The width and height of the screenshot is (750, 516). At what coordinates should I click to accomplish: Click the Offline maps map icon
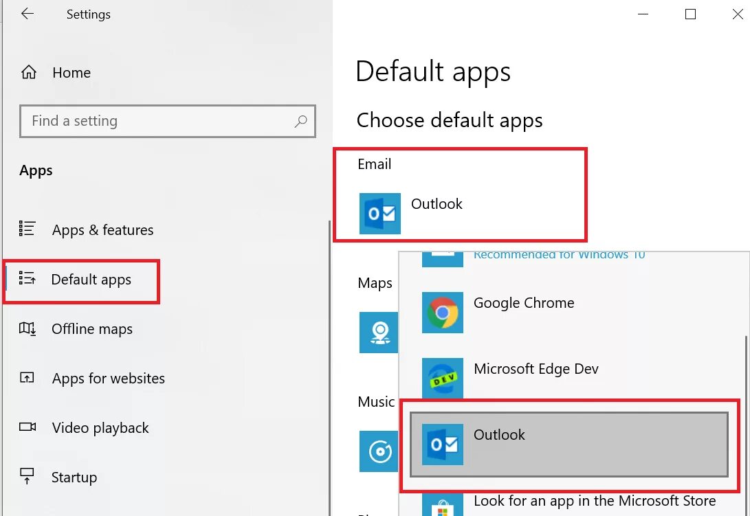pos(27,328)
